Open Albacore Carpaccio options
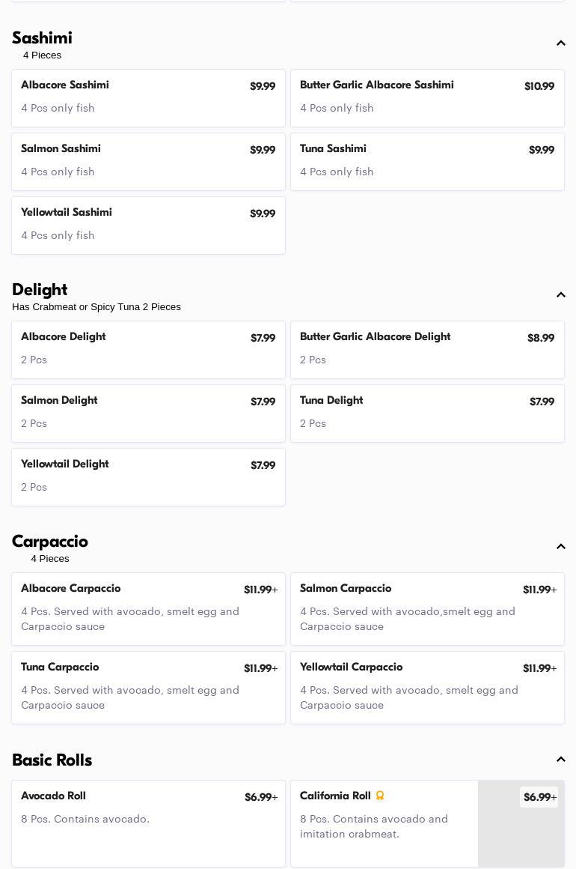576x869 pixels. (x=148, y=609)
